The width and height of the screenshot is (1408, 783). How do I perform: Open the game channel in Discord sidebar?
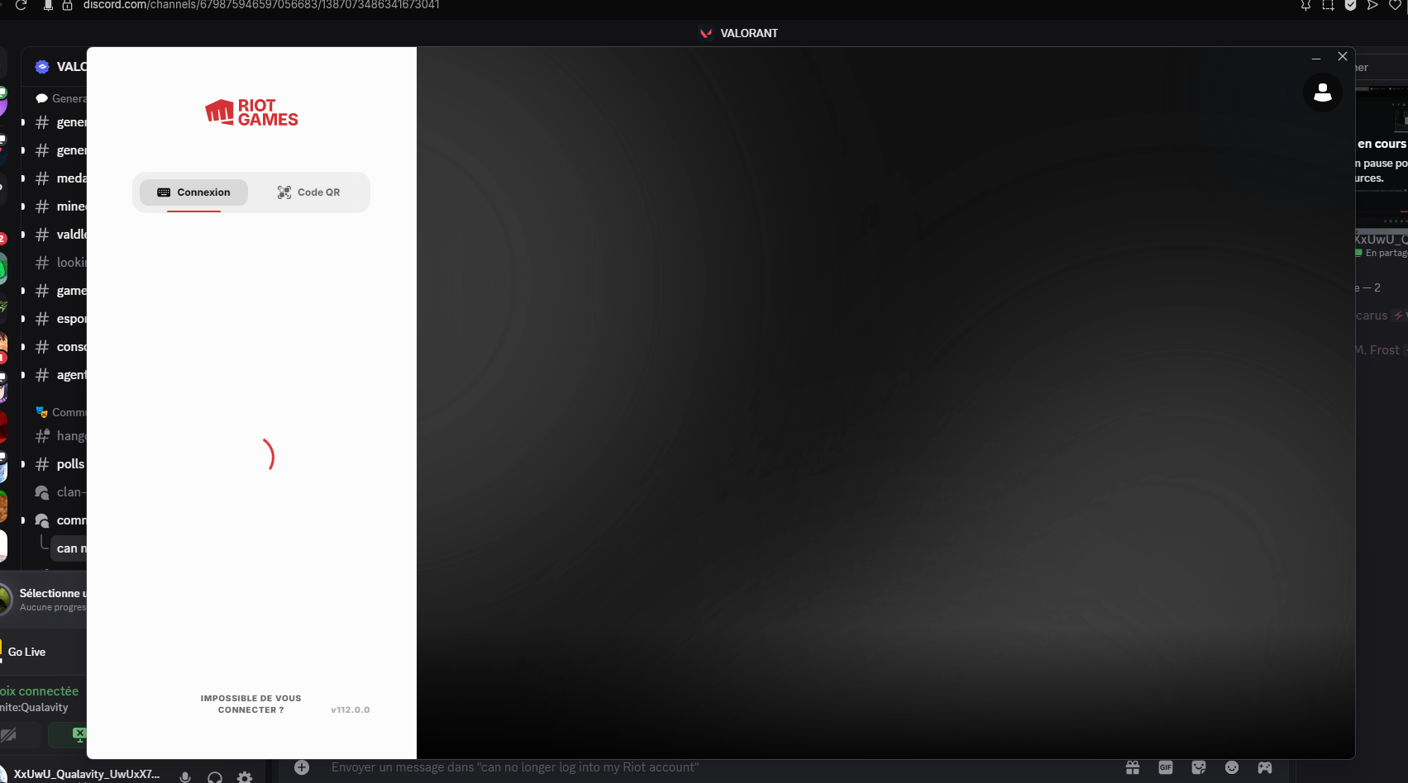[60, 291]
